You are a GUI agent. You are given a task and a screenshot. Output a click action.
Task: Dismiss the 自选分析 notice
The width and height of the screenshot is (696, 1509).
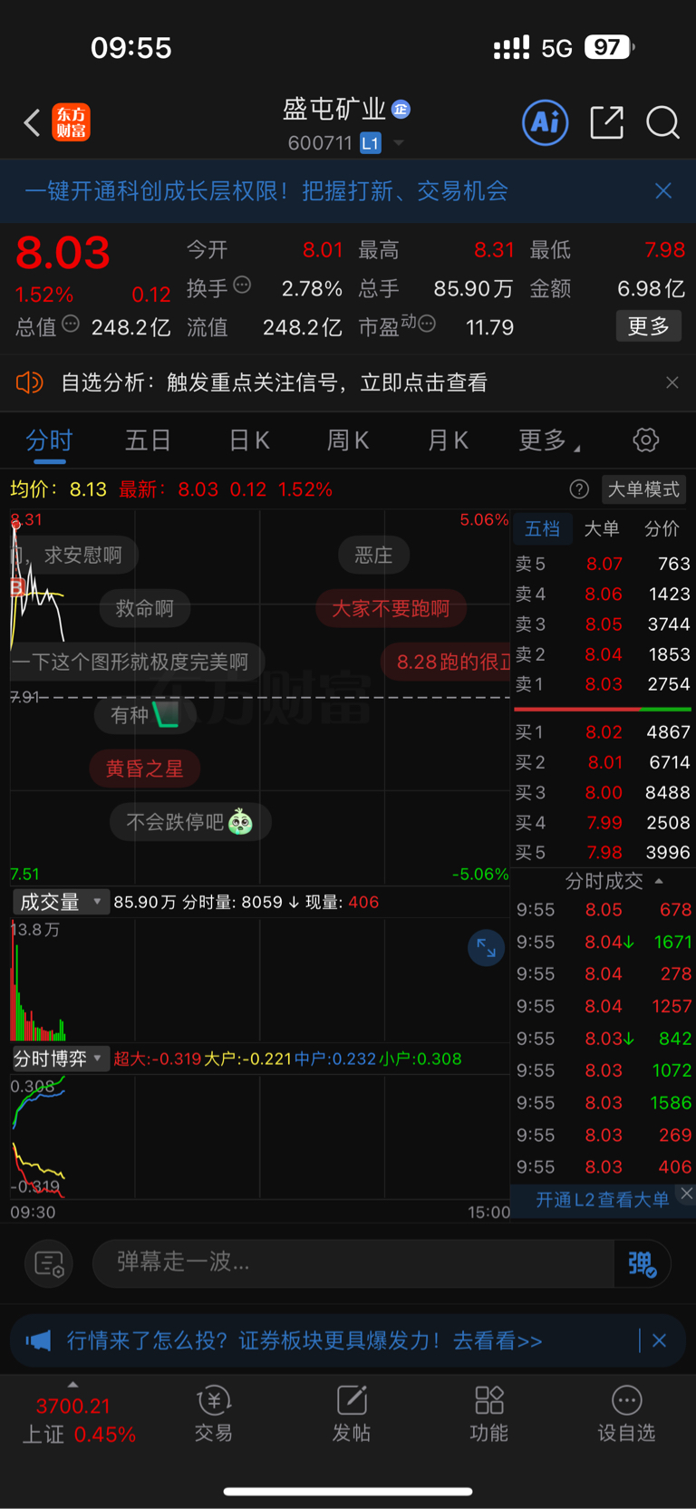click(x=672, y=382)
